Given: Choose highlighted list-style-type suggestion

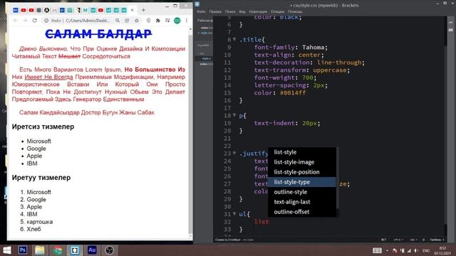Looking at the screenshot, I should pyautogui.click(x=302, y=182).
